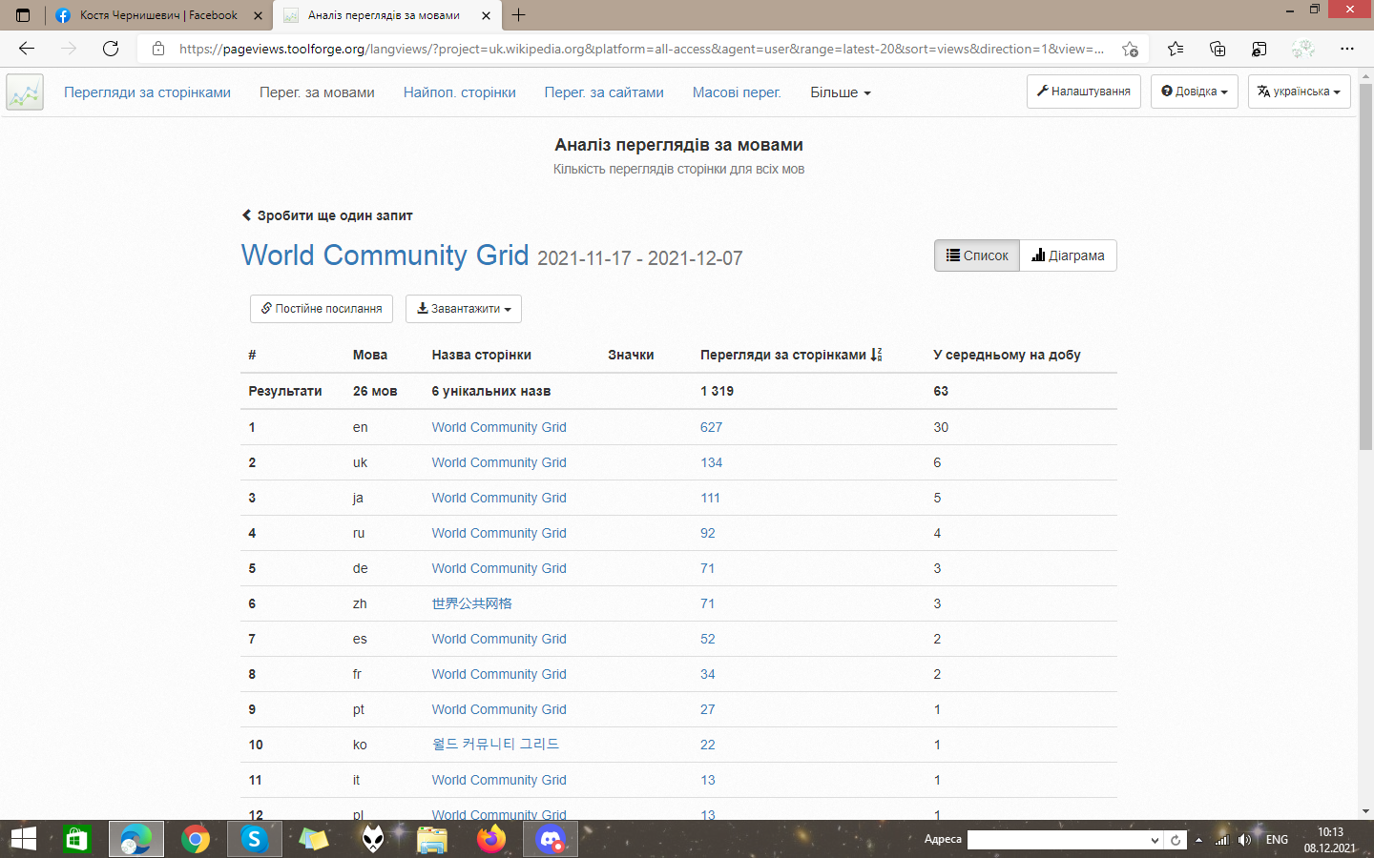Open the browser tab actions icon
Image resolution: width=1374 pixels, height=858 pixels.
pos(23,15)
